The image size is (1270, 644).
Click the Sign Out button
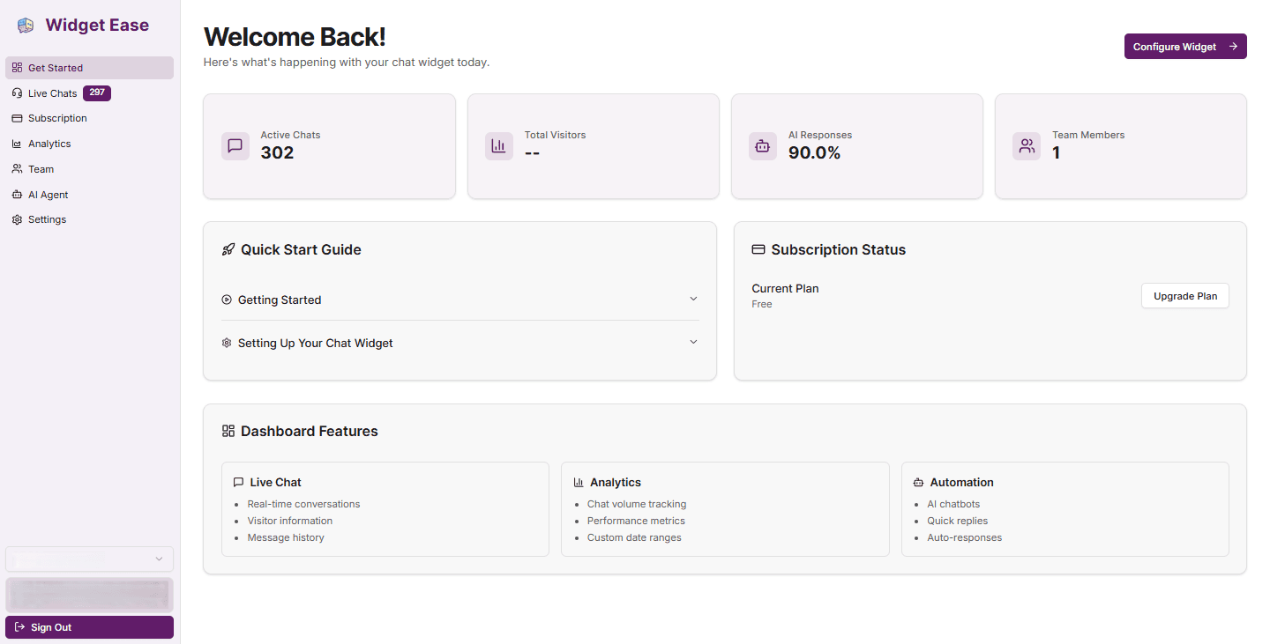[88, 626]
